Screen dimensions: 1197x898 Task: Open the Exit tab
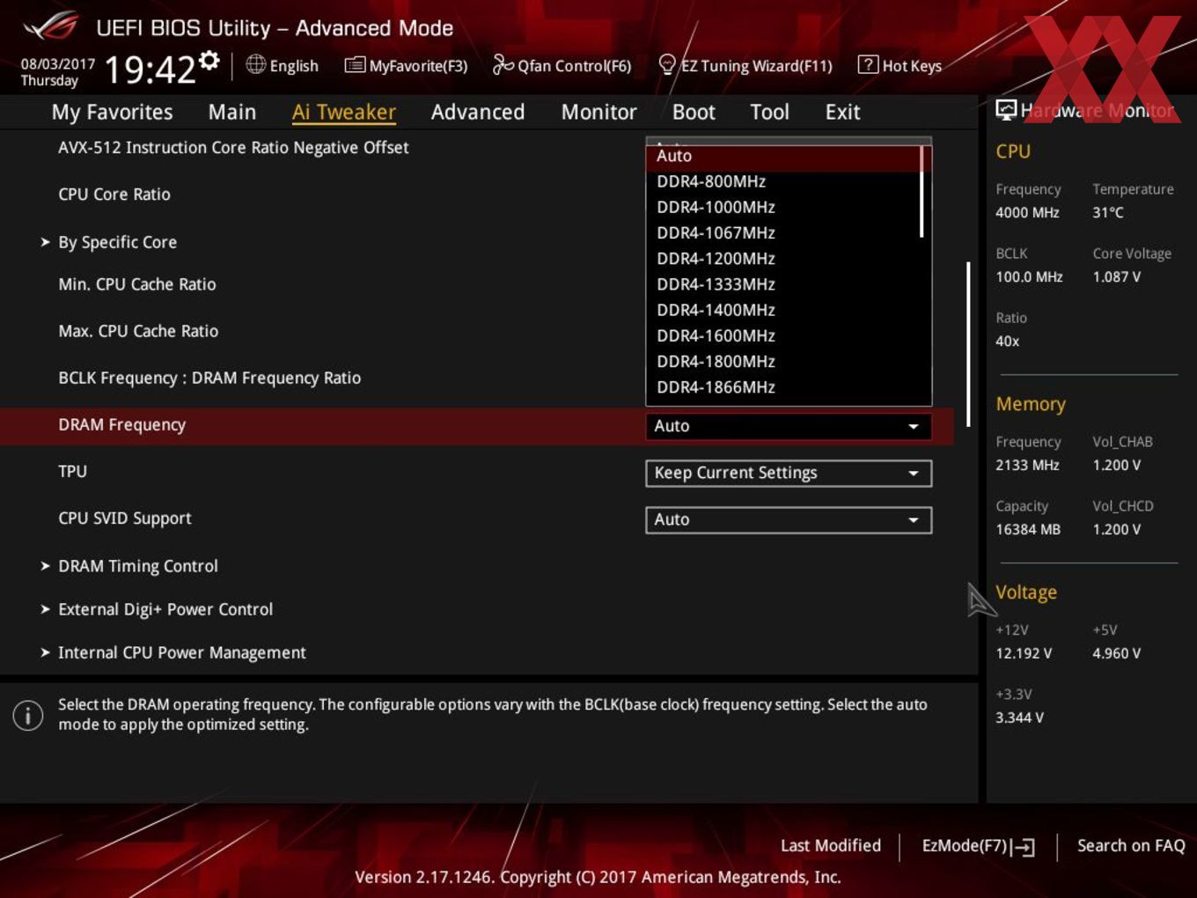[842, 112]
